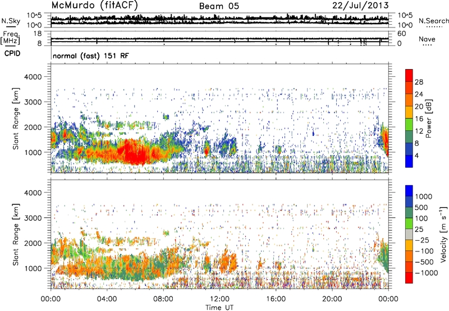Screen dimensions: 449x311
Task: Select the Beam 05 header label
Action: (x=219, y=6)
